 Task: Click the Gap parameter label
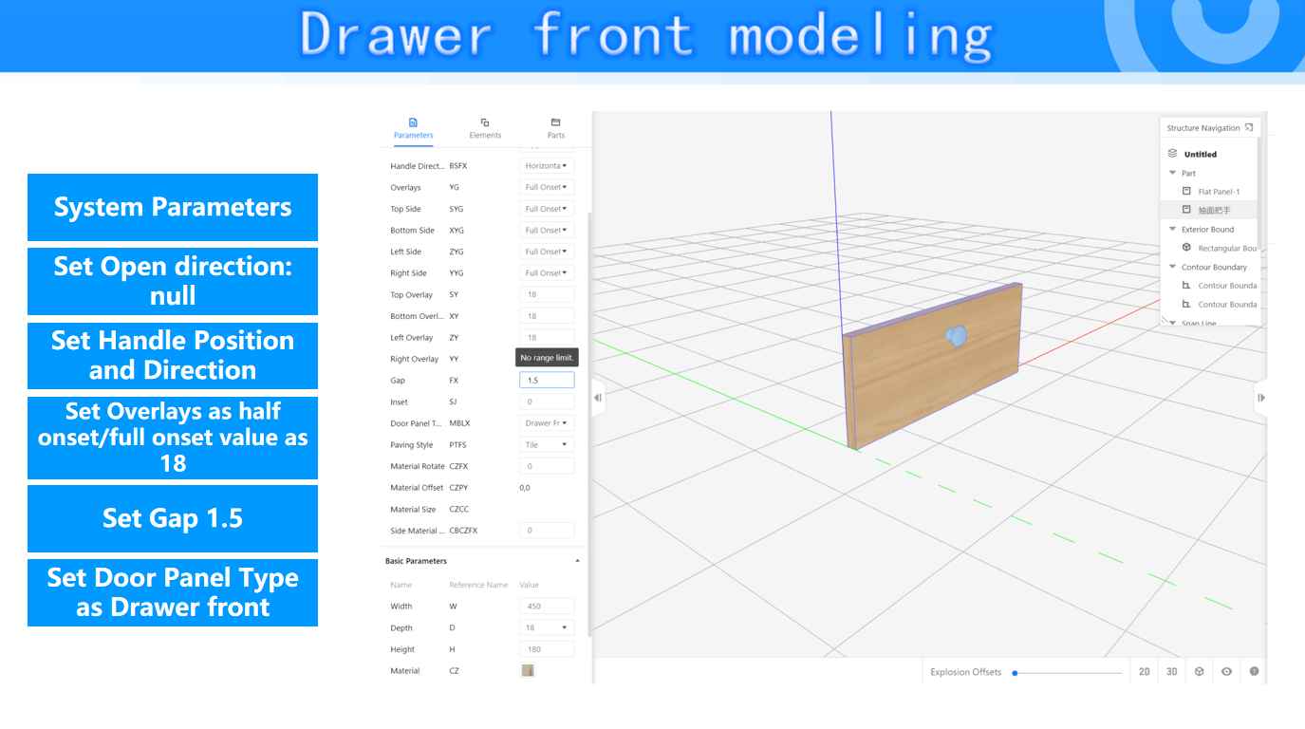[x=398, y=381]
